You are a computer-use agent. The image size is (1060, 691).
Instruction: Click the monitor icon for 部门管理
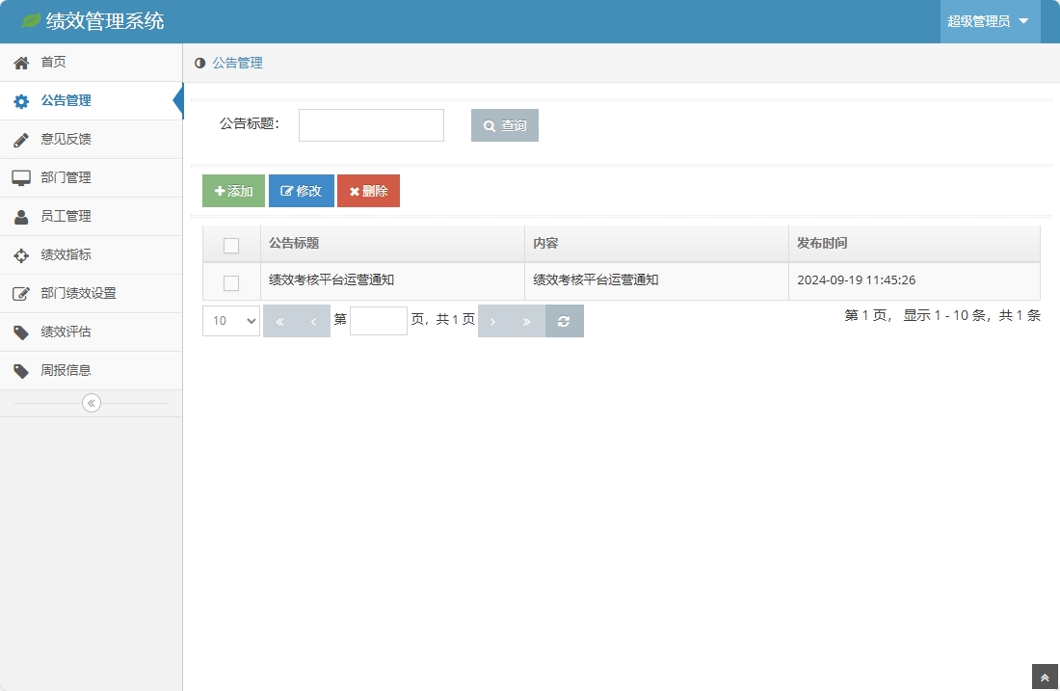click(x=19, y=177)
